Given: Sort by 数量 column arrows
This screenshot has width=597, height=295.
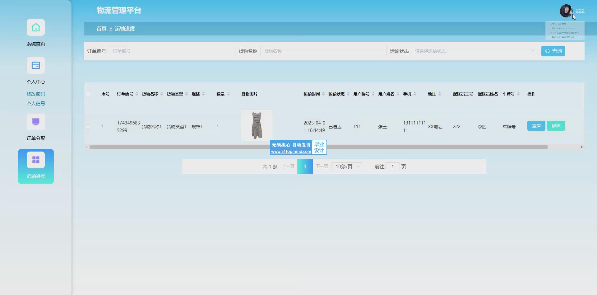Looking at the screenshot, I should [x=228, y=94].
